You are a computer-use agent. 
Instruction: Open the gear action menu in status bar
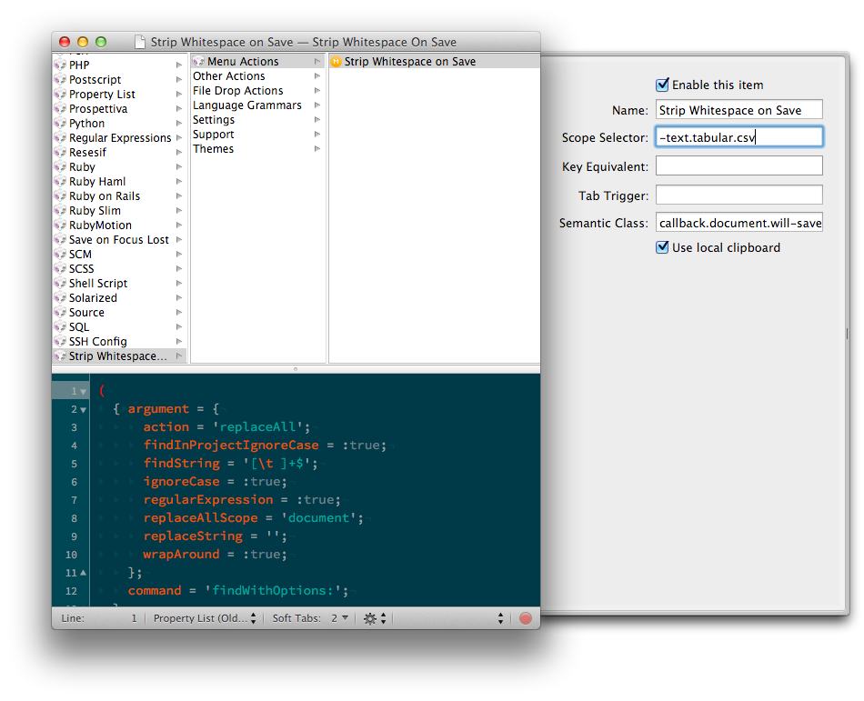pos(375,618)
